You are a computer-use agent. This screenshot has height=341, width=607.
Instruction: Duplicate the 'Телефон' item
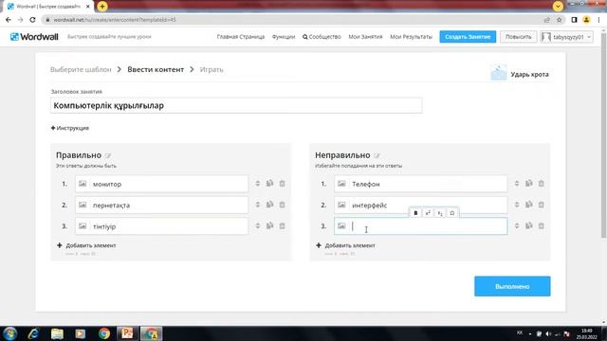(529, 183)
